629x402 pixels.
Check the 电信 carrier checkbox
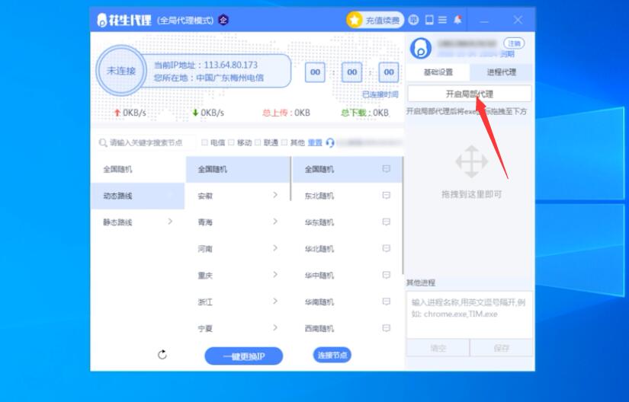[204, 142]
